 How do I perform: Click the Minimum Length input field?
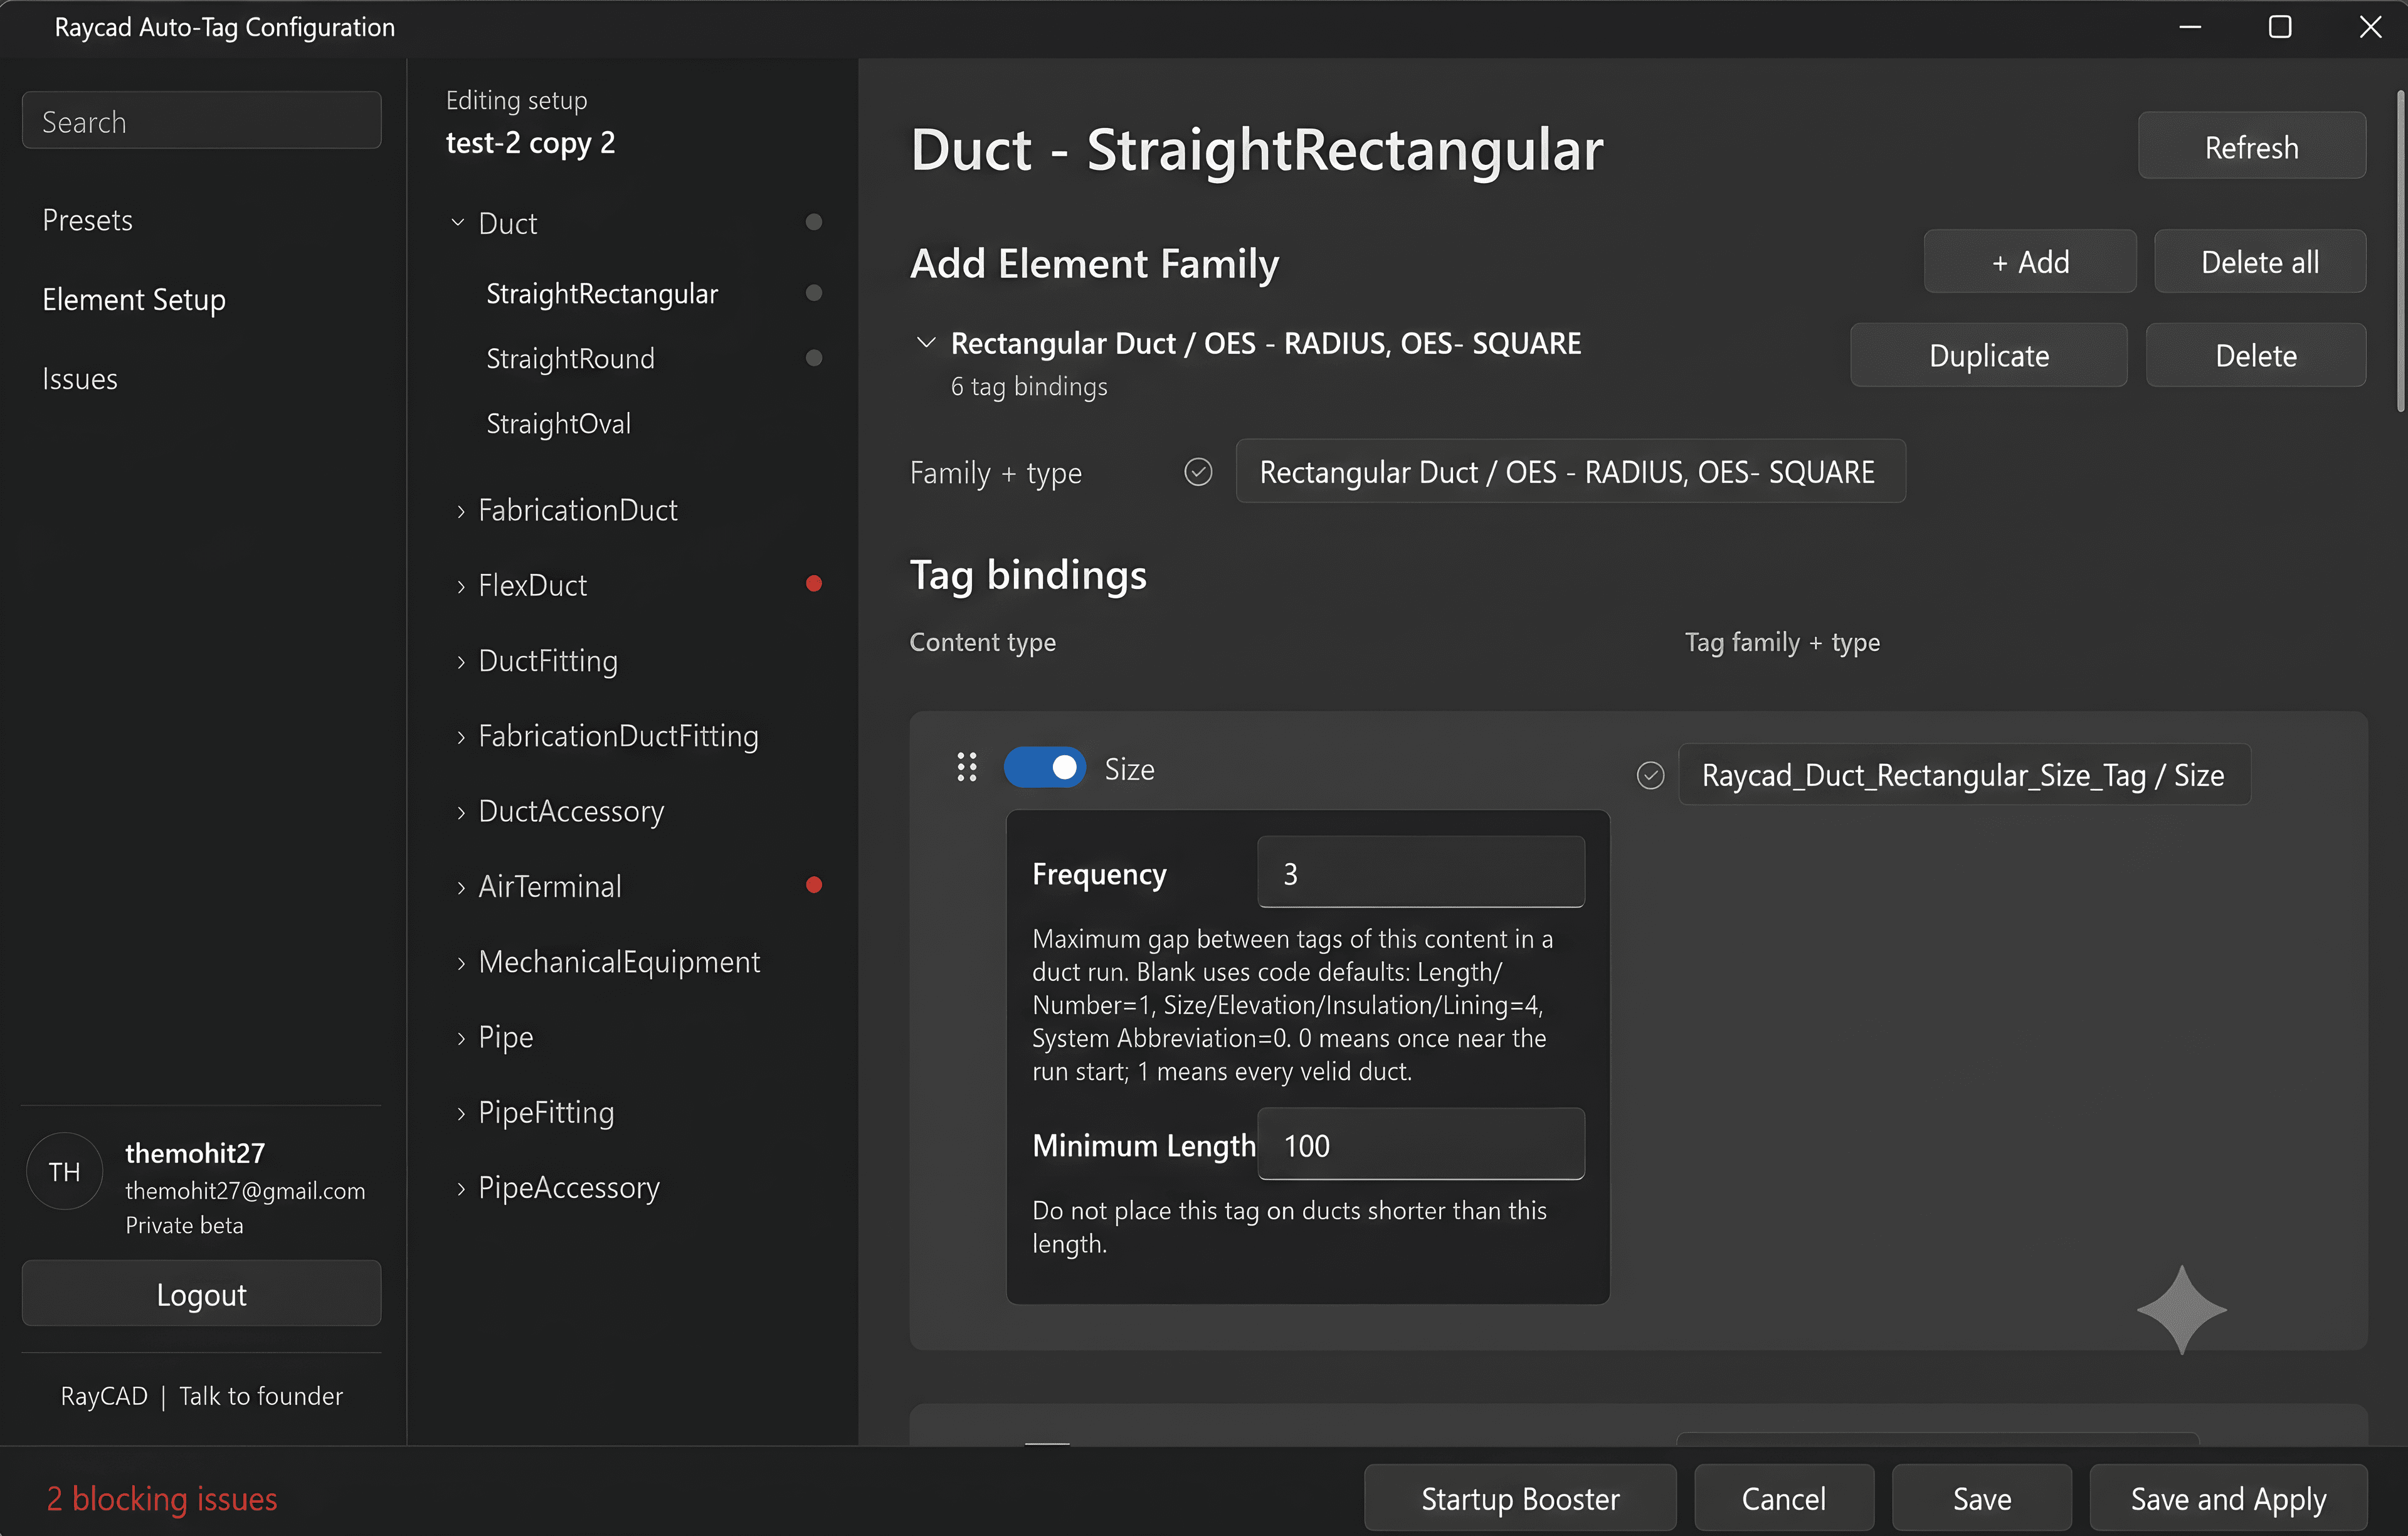(1420, 1144)
